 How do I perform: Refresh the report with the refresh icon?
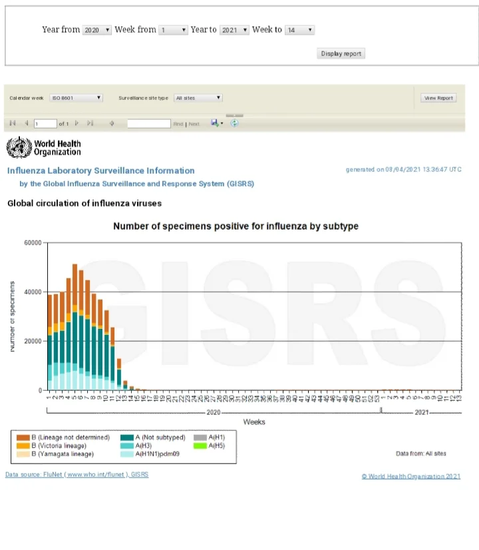[x=234, y=123]
